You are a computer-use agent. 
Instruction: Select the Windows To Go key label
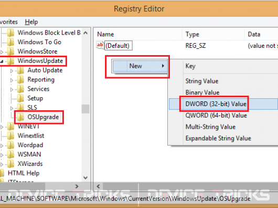click(x=39, y=42)
